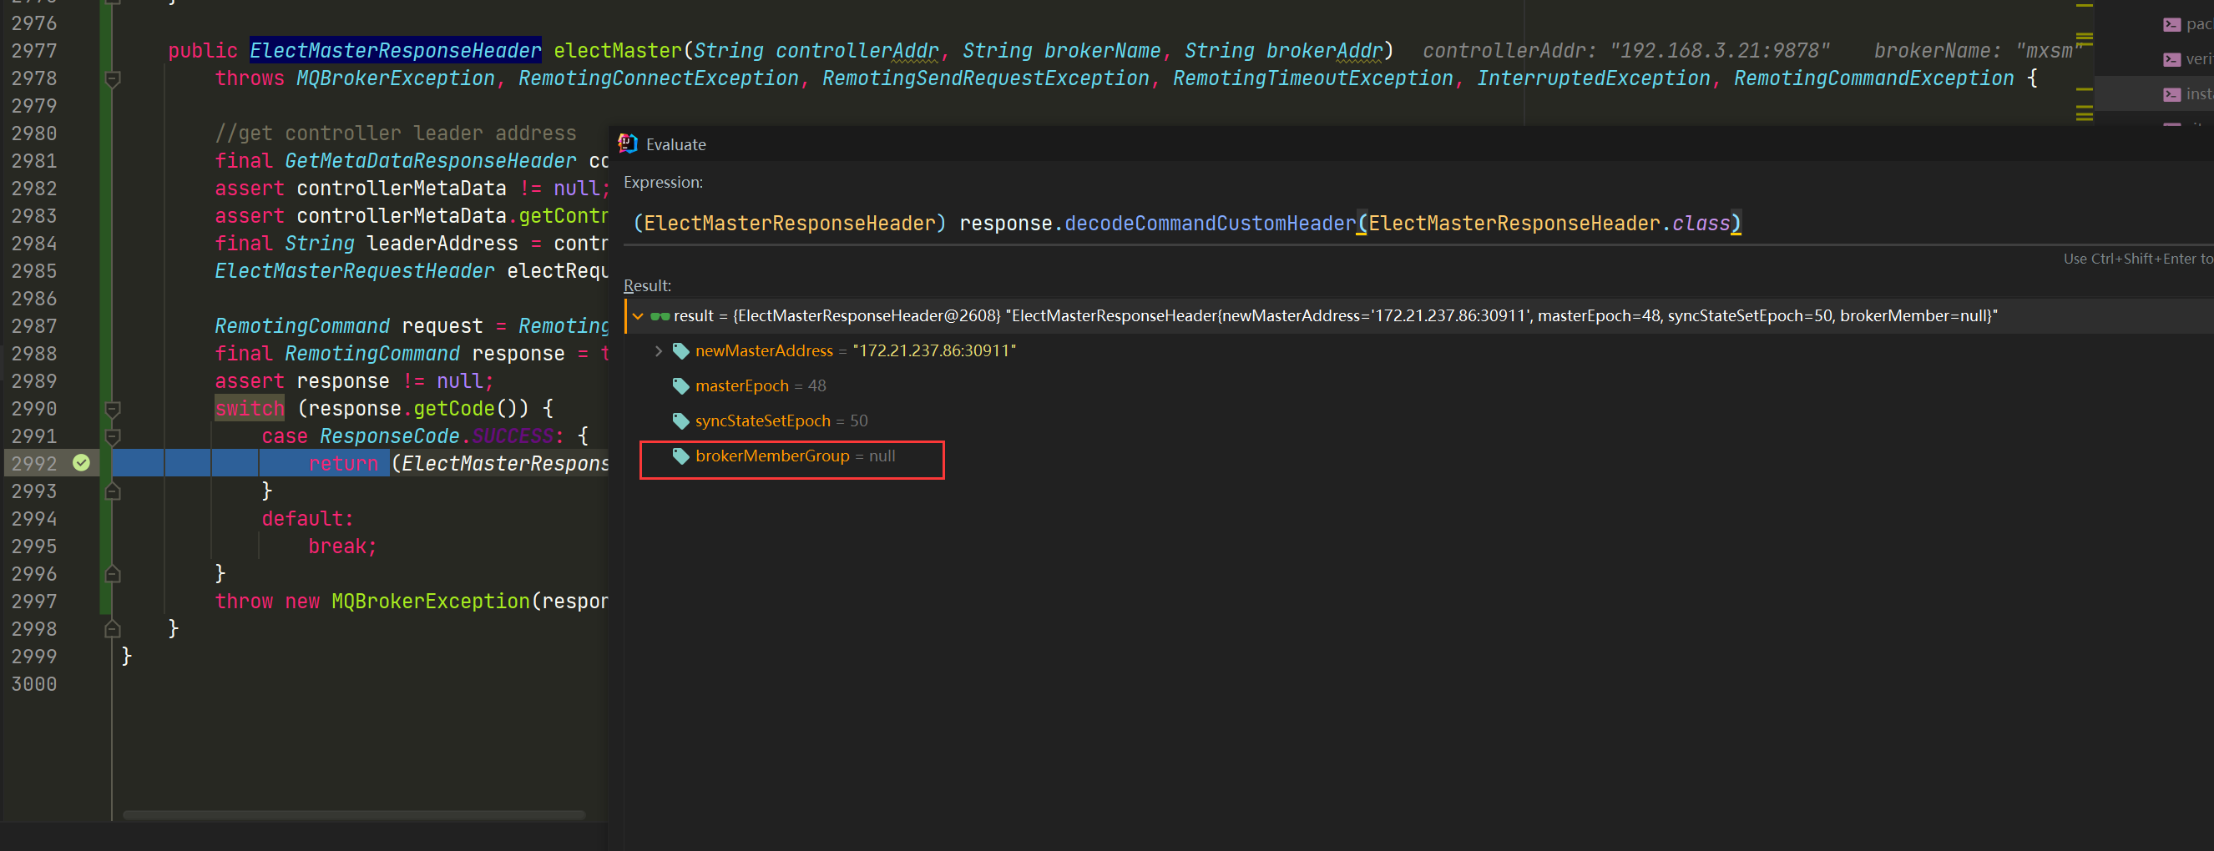Click the 'Result:' label
Image resolution: width=2214 pixels, height=851 pixels.
[x=647, y=286]
